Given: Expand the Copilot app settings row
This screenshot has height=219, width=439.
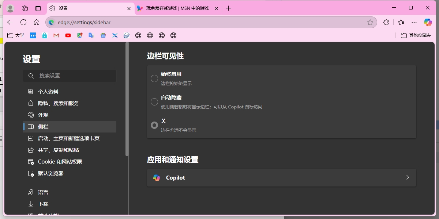Looking at the screenshot, I should point(281,178).
